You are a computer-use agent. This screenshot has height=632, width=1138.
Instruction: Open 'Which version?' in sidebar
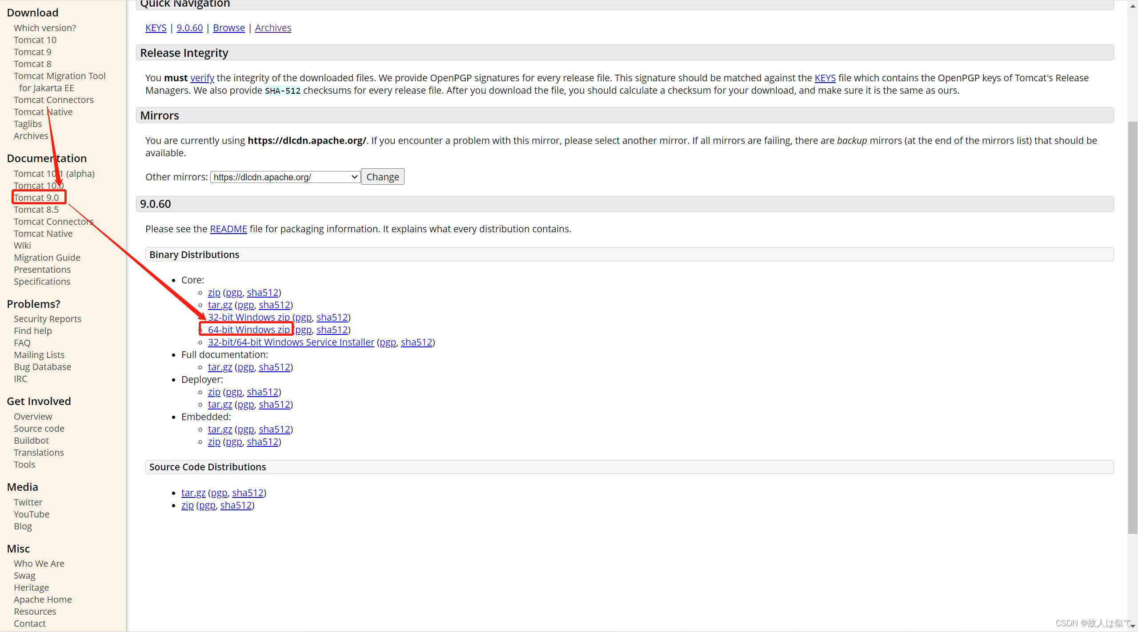[x=45, y=28]
